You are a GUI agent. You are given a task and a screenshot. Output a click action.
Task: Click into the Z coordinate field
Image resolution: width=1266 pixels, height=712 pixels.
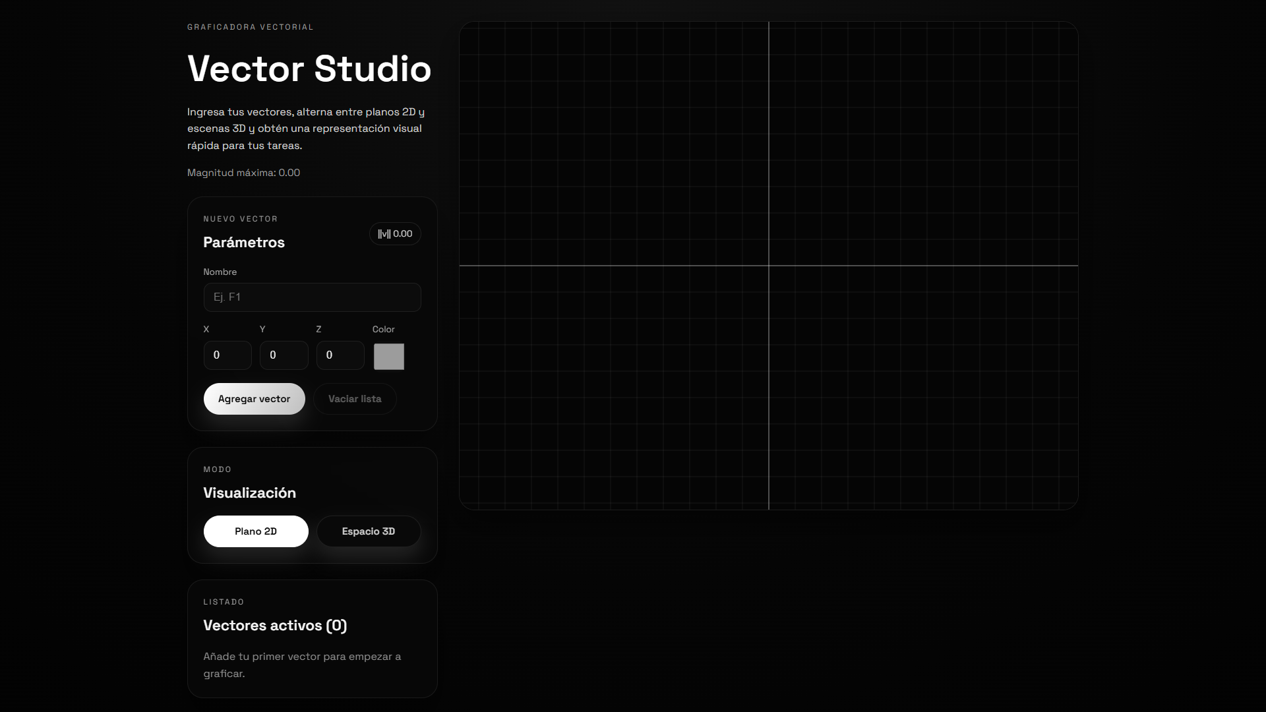(340, 355)
